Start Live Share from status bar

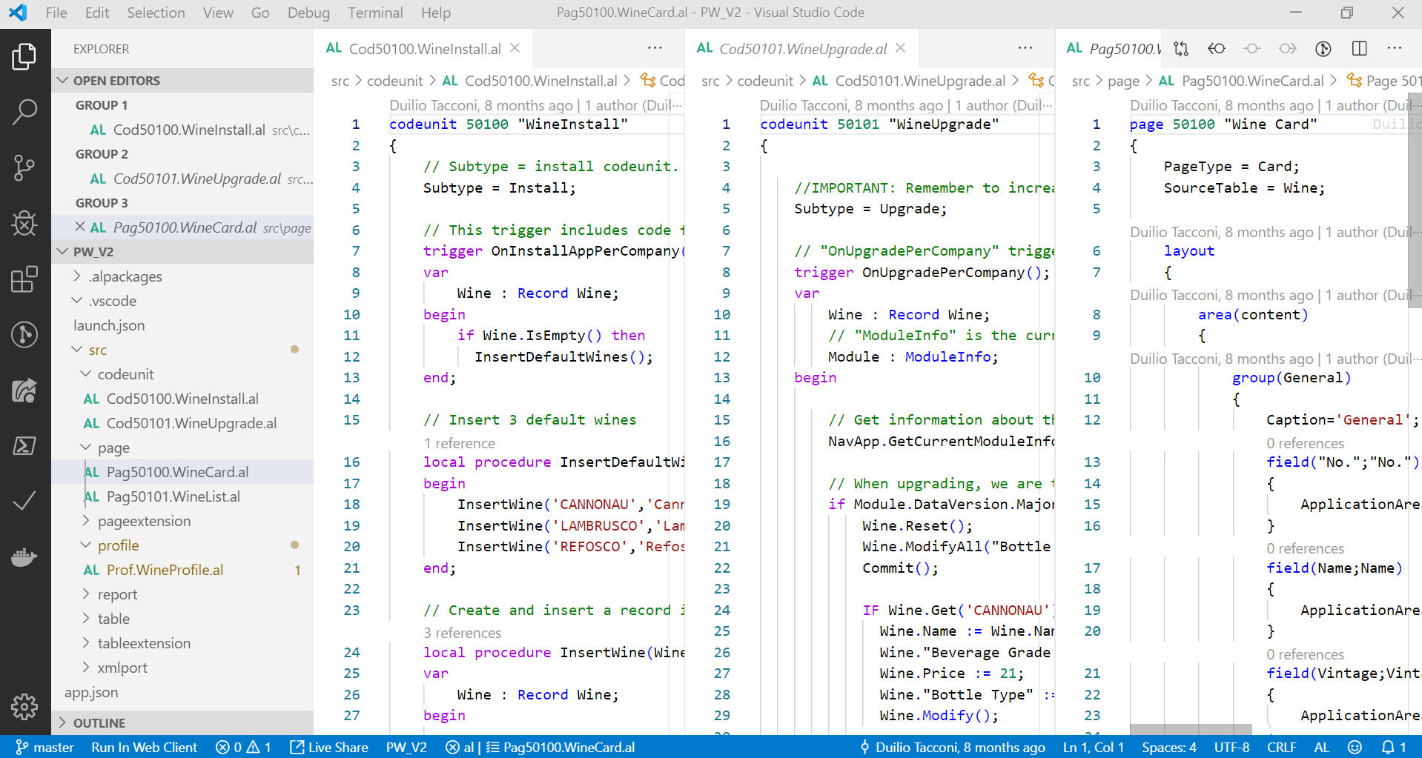coord(328,747)
